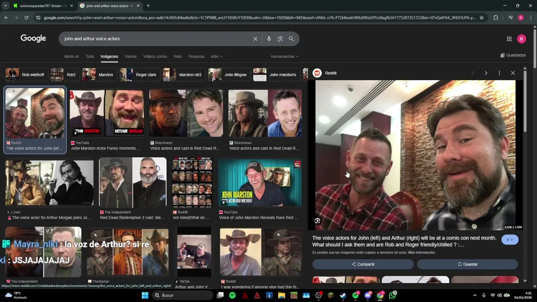Expand the Más dropdown menu
Image resolution: width=537 pixels, height=302 pixels.
coord(216,57)
